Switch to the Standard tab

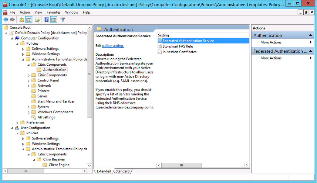(122, 171)
